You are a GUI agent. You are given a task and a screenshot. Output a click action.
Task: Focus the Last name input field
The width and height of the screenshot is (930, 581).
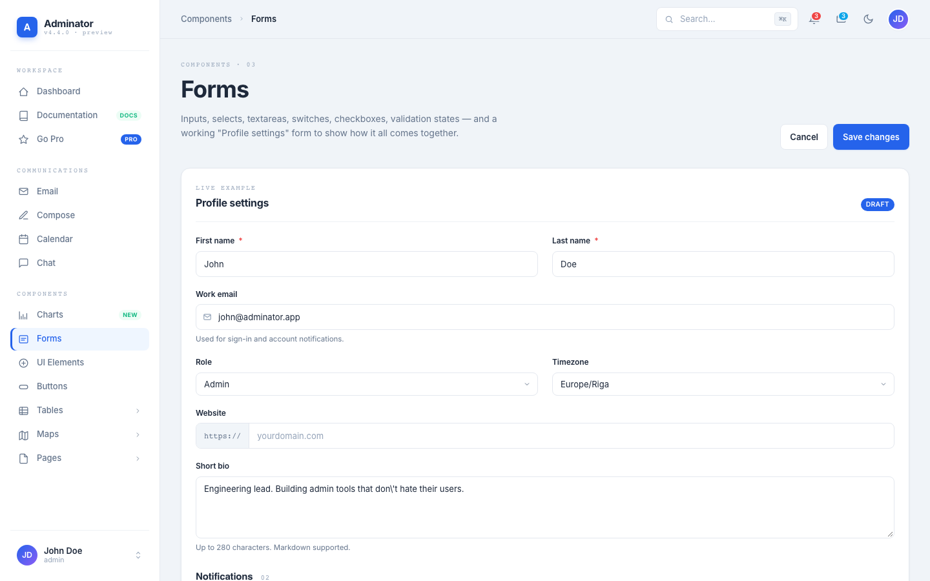[x=723, y=264]
